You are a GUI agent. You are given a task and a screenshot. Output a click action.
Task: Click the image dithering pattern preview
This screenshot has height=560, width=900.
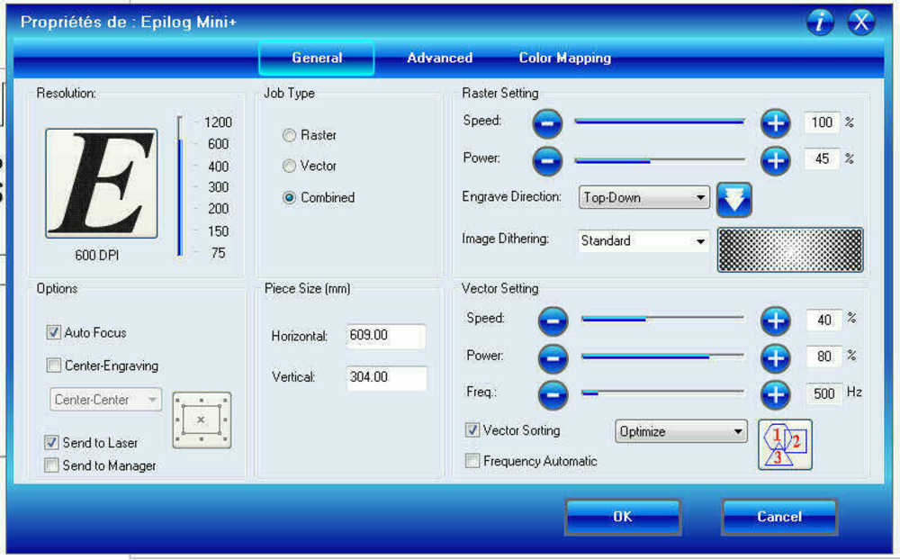point(790,250)
